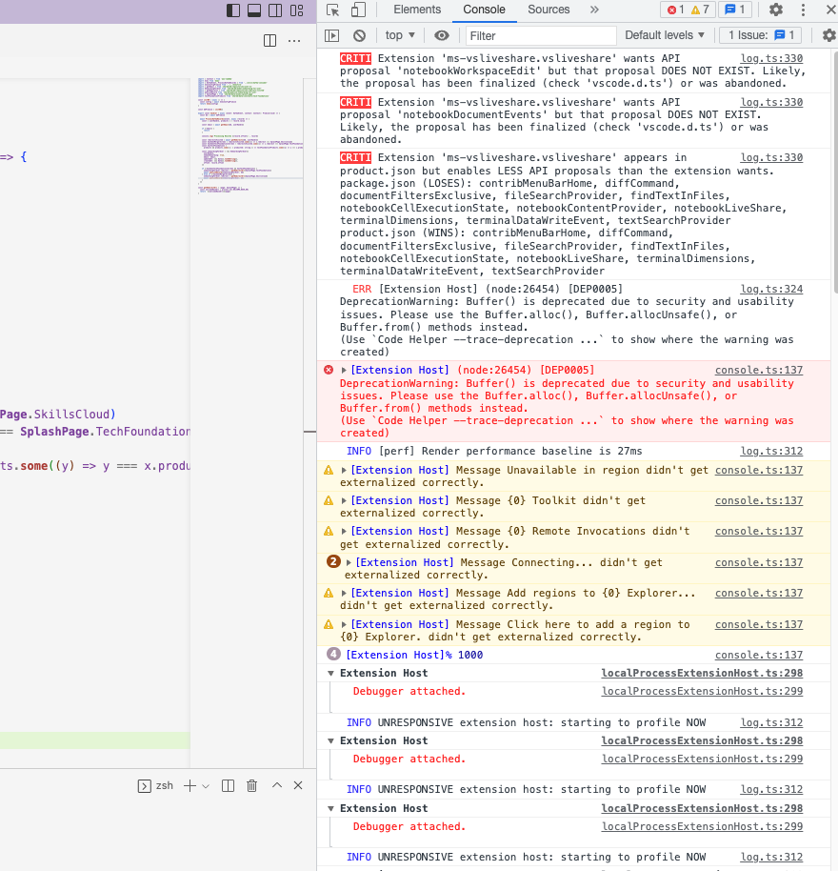Open the DevTools kebab menu
The width and height of the screenshot is (838, 871).
pos(803,10)
